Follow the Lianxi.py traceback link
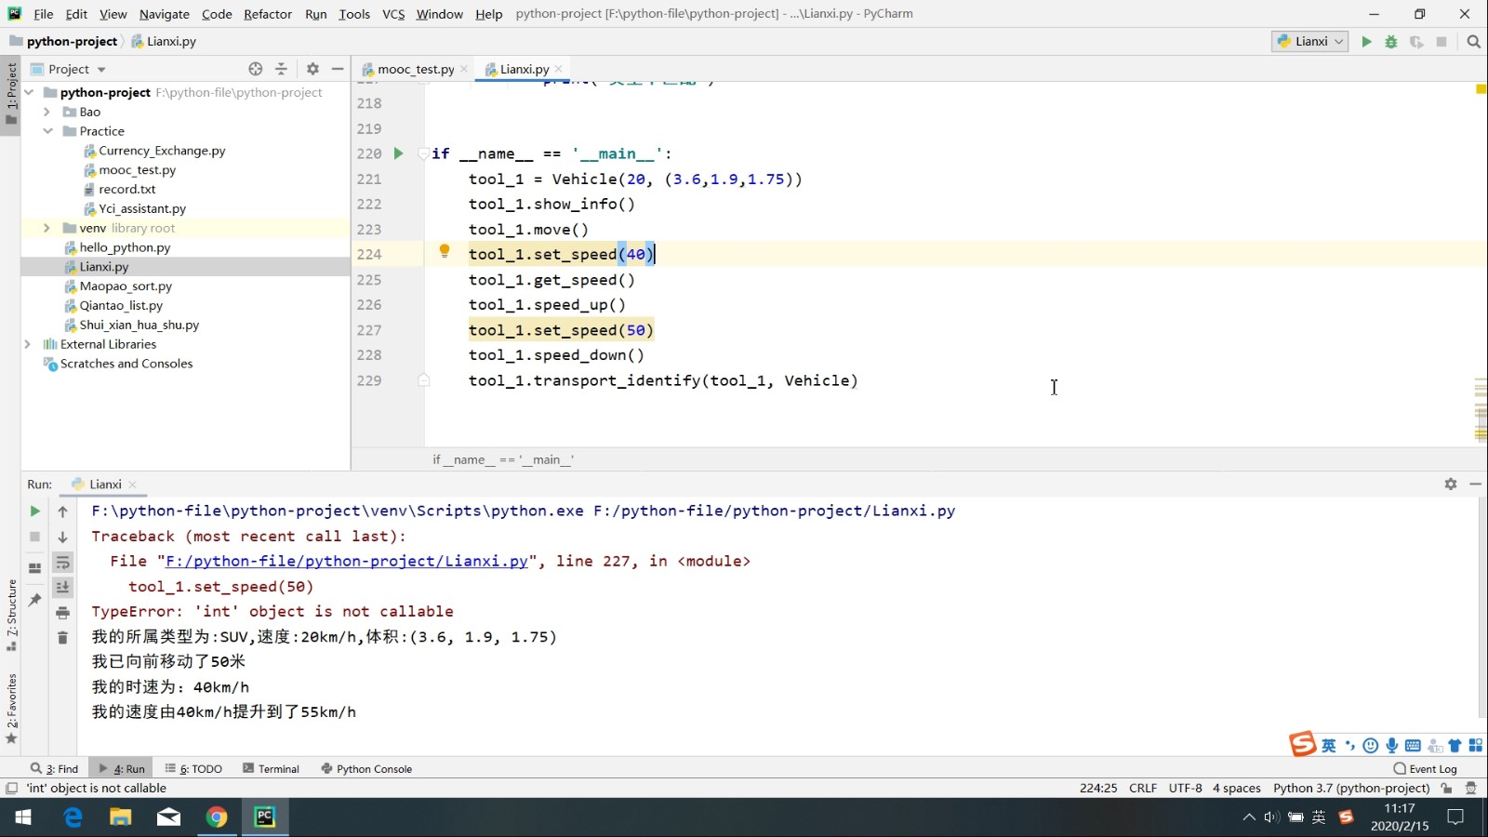 click(x=347, y=562)
